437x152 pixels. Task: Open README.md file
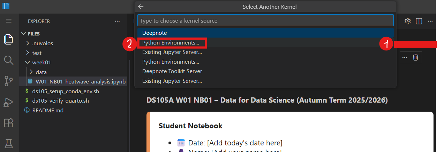click(48, 110)
